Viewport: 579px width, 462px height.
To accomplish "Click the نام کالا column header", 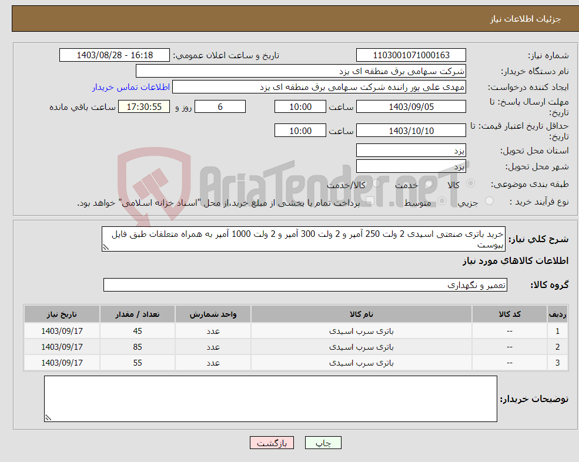I will (x=362, y=314).
